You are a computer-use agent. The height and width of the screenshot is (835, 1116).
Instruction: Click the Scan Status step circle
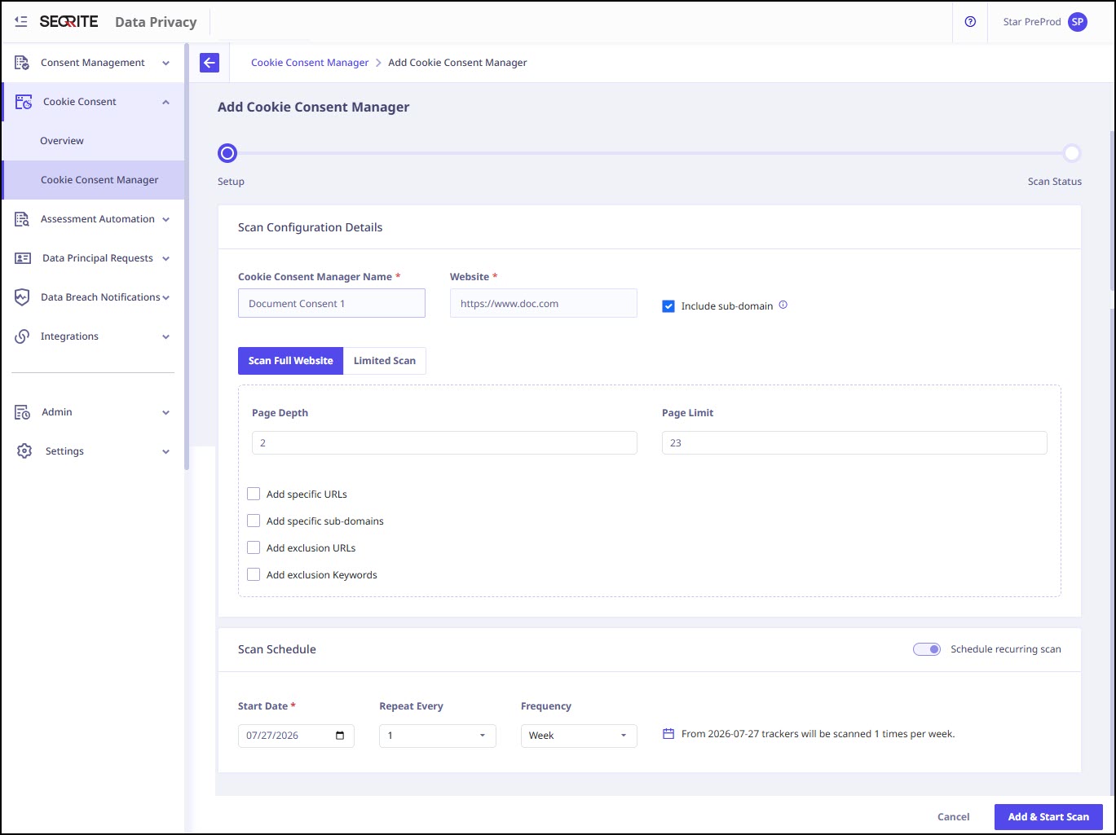click(x=1072, y=153)
